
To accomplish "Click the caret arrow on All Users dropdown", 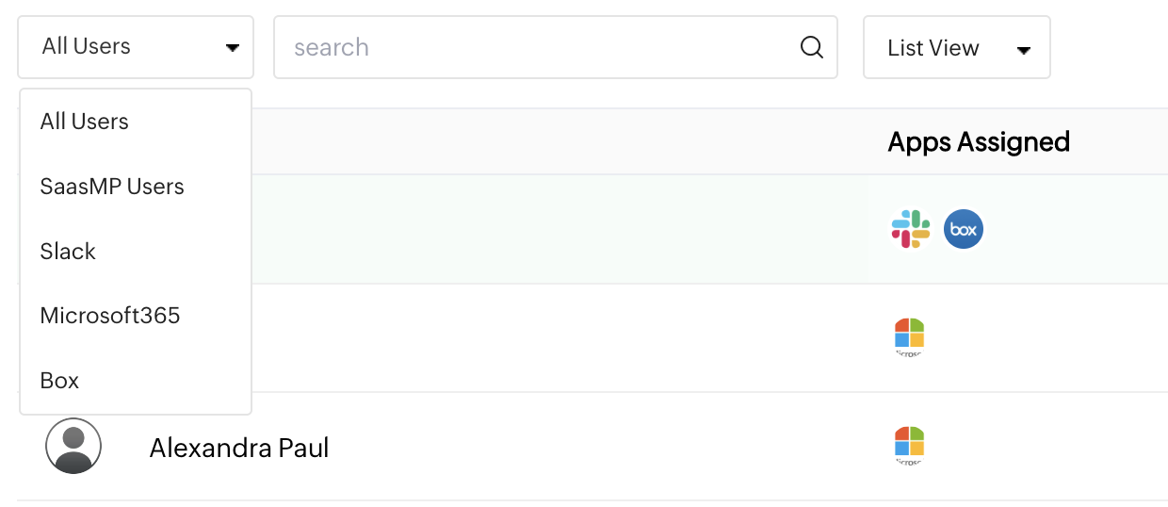I will pyautogui.click(x=232, y=48).
